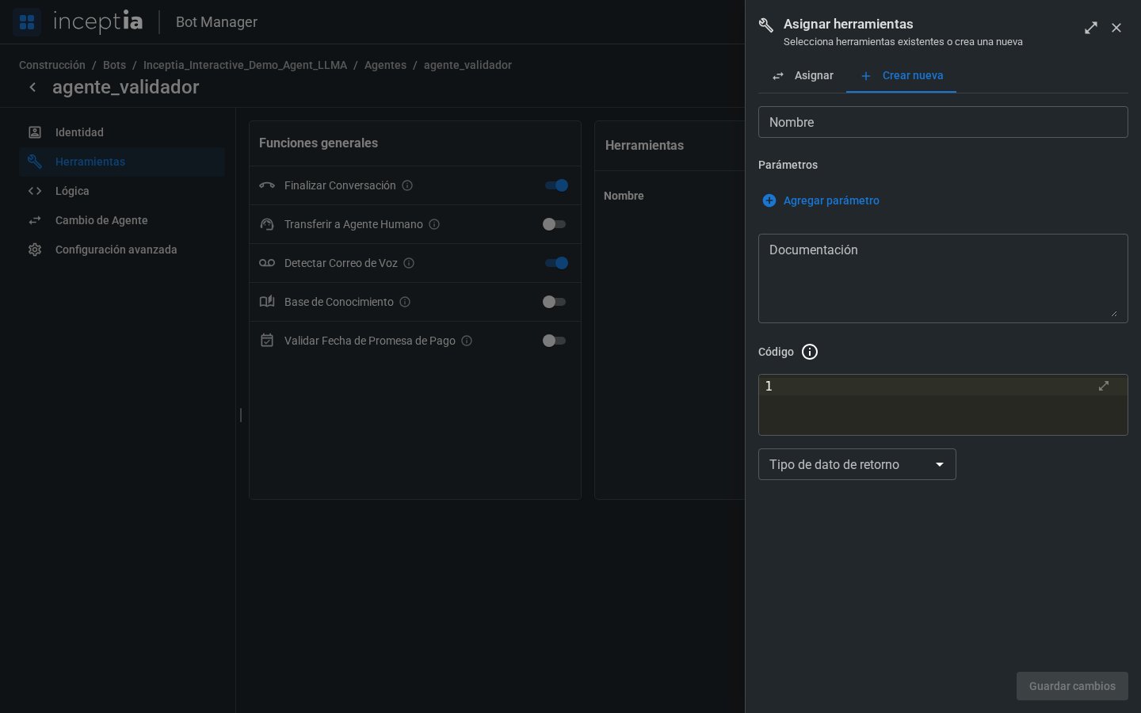Click the inceptia logo
Screen dimensions: 1141x713
98,21
